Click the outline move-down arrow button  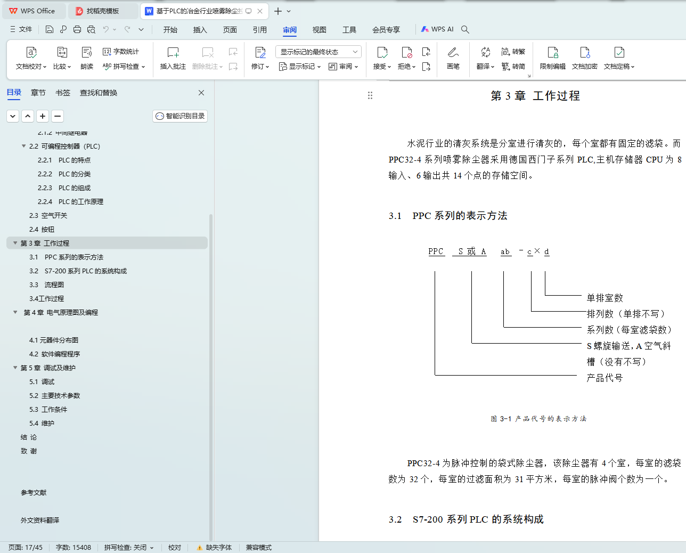coord(13,116)
